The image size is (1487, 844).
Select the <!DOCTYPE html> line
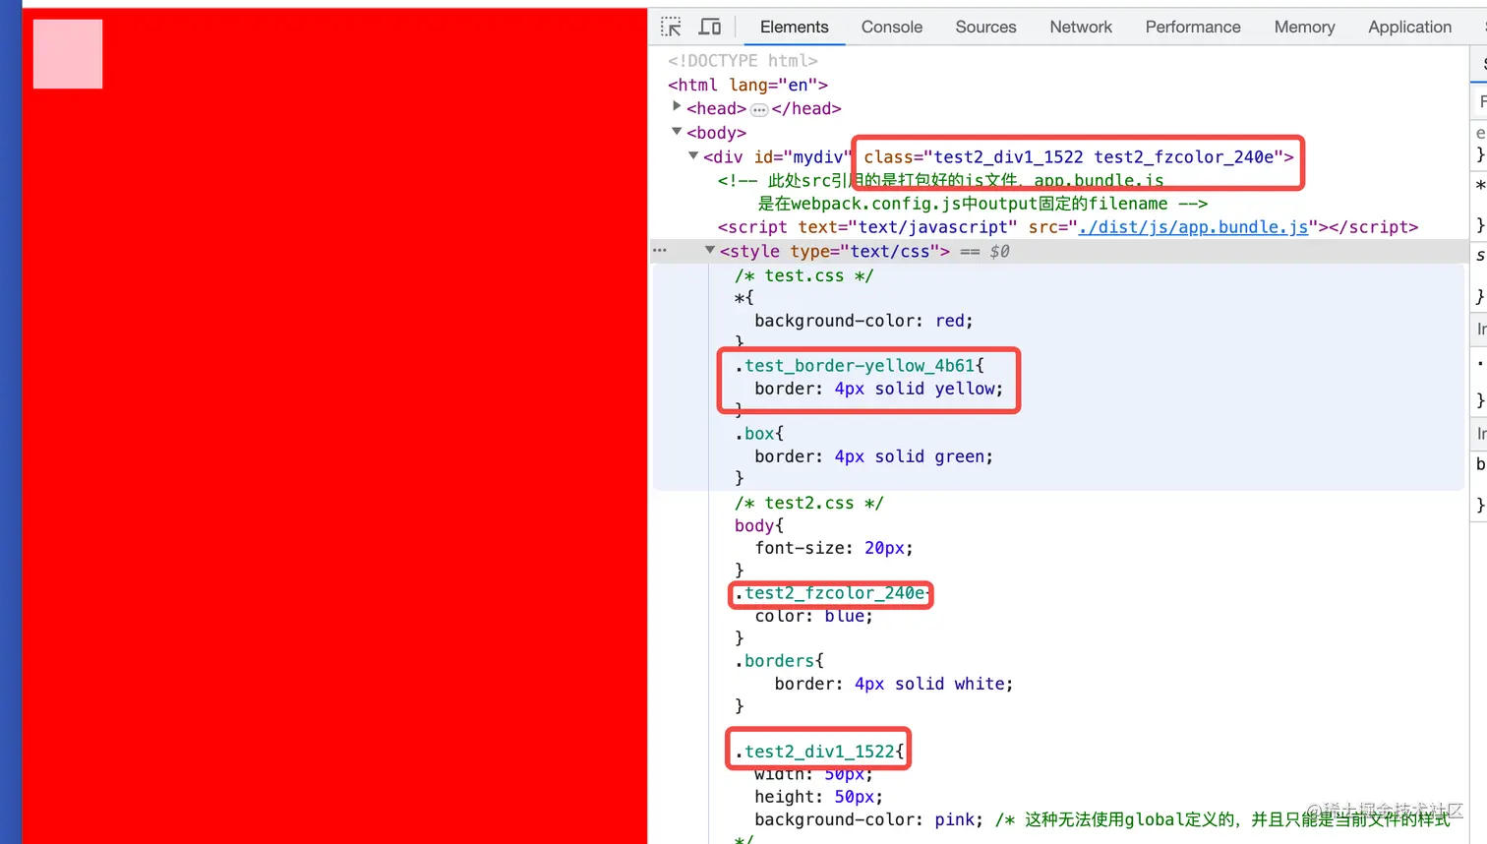coord(743,61)
